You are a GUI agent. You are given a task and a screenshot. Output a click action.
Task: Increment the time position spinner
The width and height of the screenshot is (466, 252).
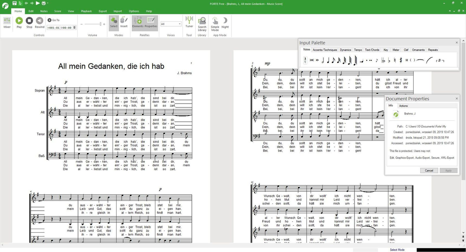coord(75,26)
